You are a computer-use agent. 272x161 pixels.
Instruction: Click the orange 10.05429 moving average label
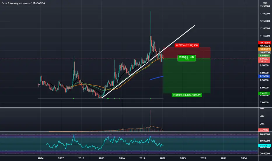pos(264,49)
